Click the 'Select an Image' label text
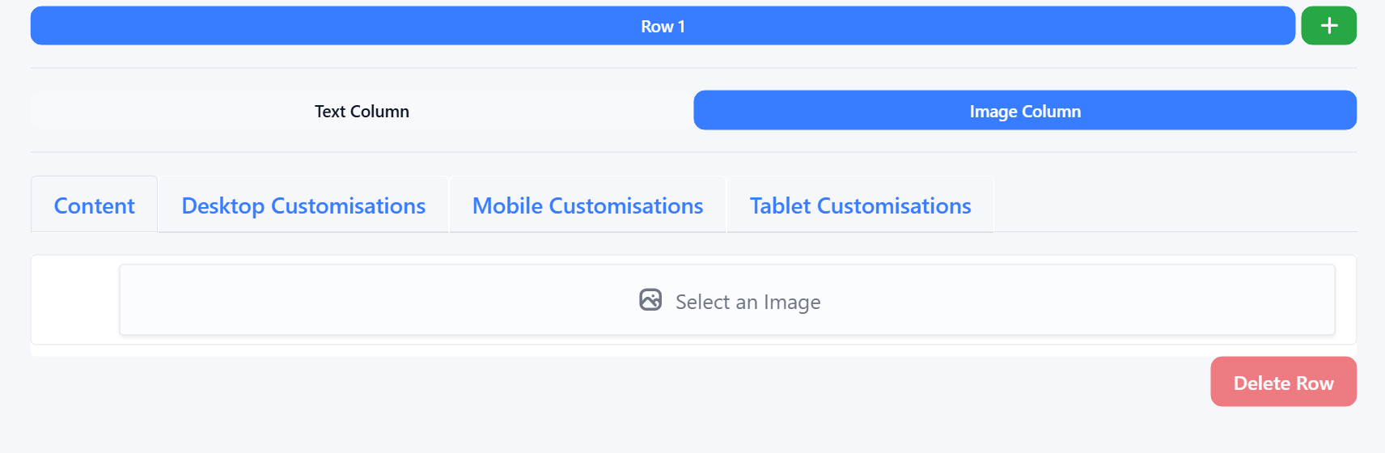1385x453 pixels. click(748, 302)
